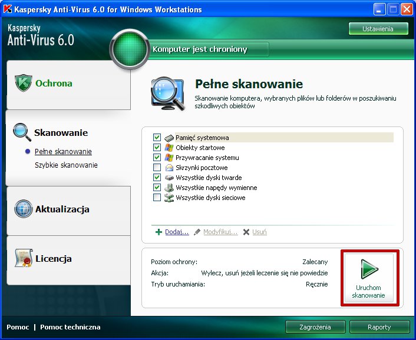Viewport: 416px width, 340px height.
Task: Click the Licencja certificate icon
Action: tap(24, 258)
